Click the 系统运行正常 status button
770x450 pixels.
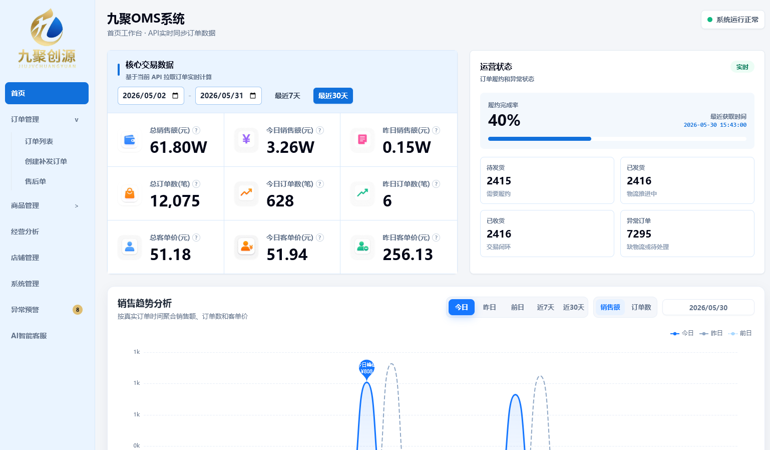[x=733, y=20]
